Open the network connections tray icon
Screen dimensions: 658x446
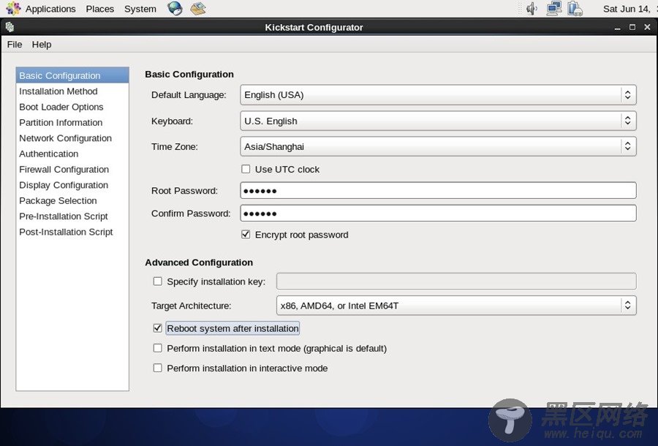pos(554,8)
